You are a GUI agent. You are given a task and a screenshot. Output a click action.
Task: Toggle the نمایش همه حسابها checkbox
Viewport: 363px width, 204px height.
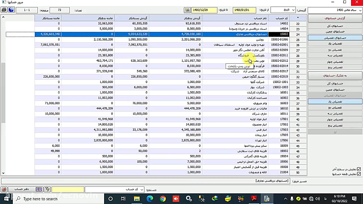pyautogui.click(x=359, y=174)
